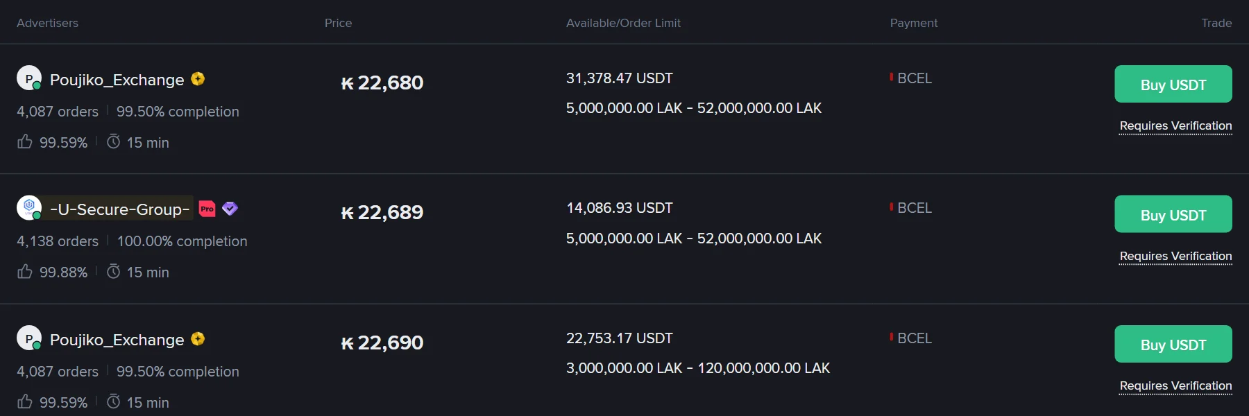Click the thumbs-up icon beside 99.59% in the first row
Viewport: 1249px width, 416px height.
click(25, 142)
